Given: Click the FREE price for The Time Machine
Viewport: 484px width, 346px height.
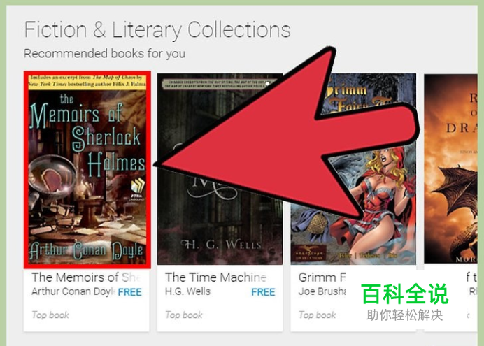Looking at the screenshot, I should coord(263,292).
